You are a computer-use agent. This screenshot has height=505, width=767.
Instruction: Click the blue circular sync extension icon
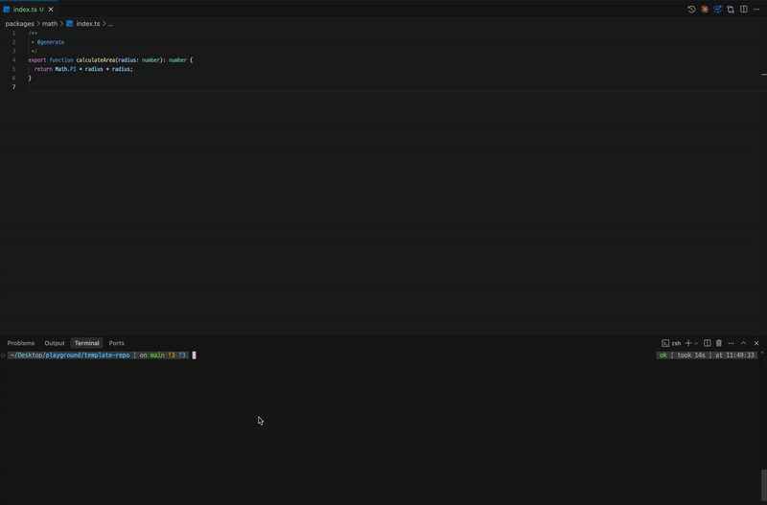[x=717, y=10]
